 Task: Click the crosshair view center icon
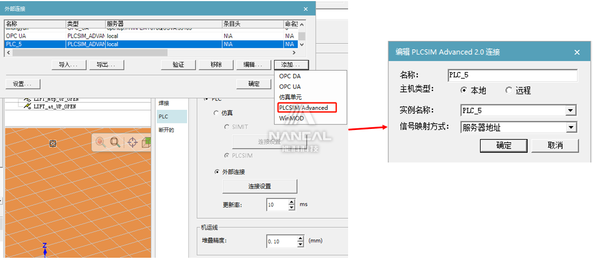(132, 142)
